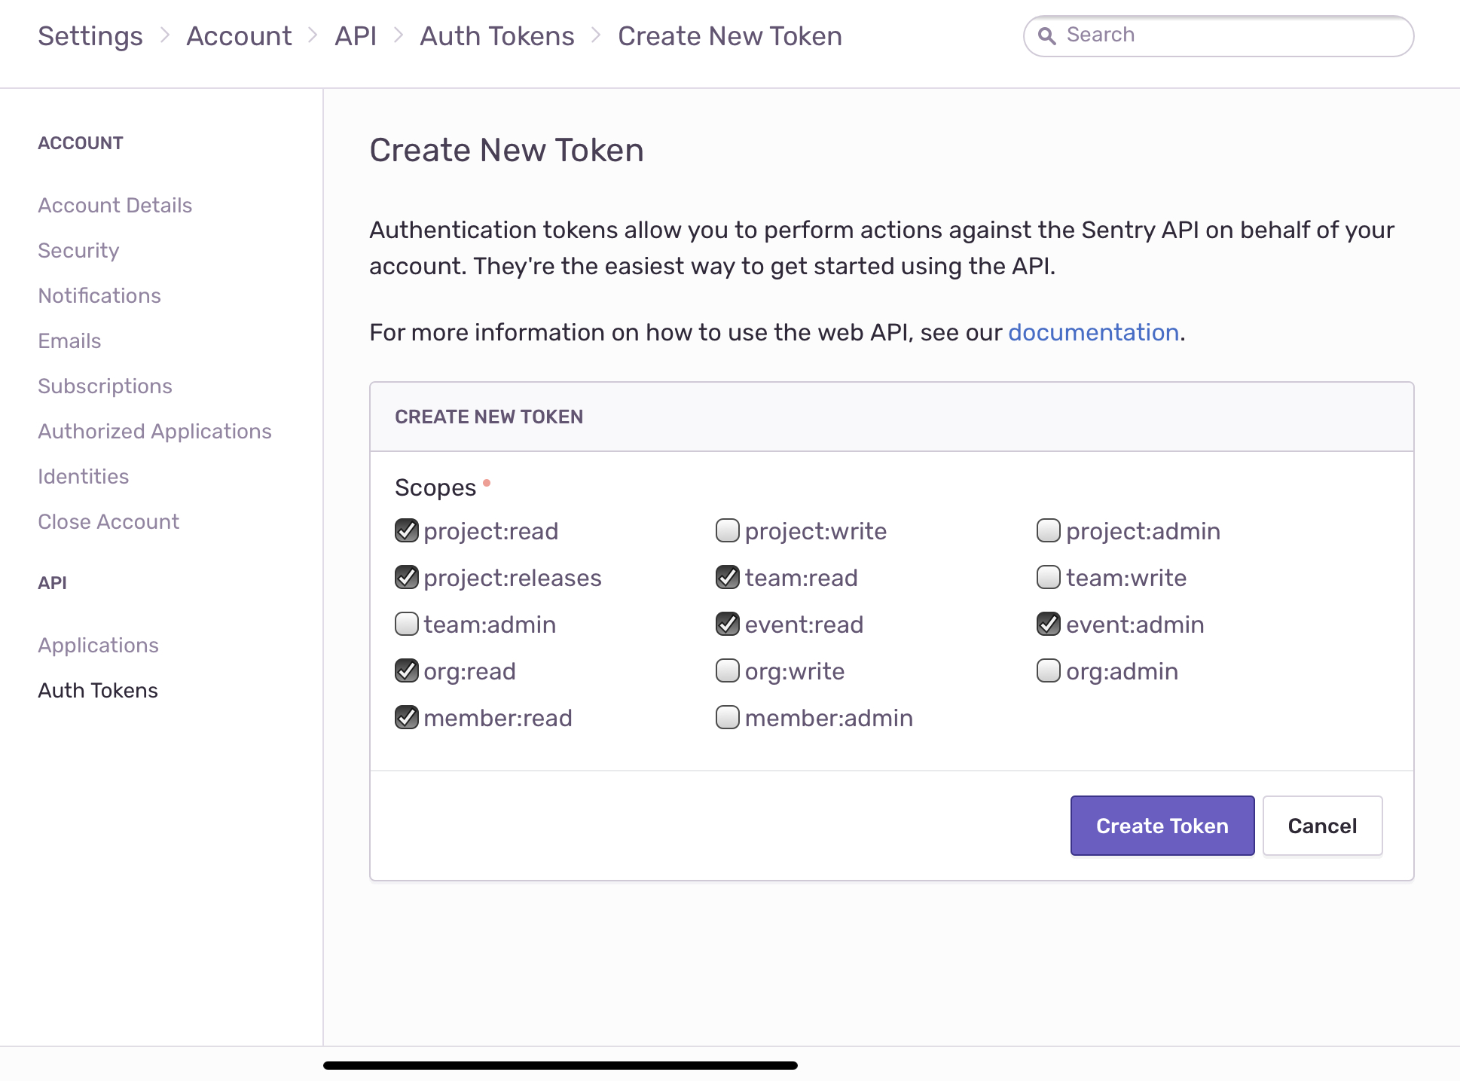Open the documentation link

(x=1094, y=332)
